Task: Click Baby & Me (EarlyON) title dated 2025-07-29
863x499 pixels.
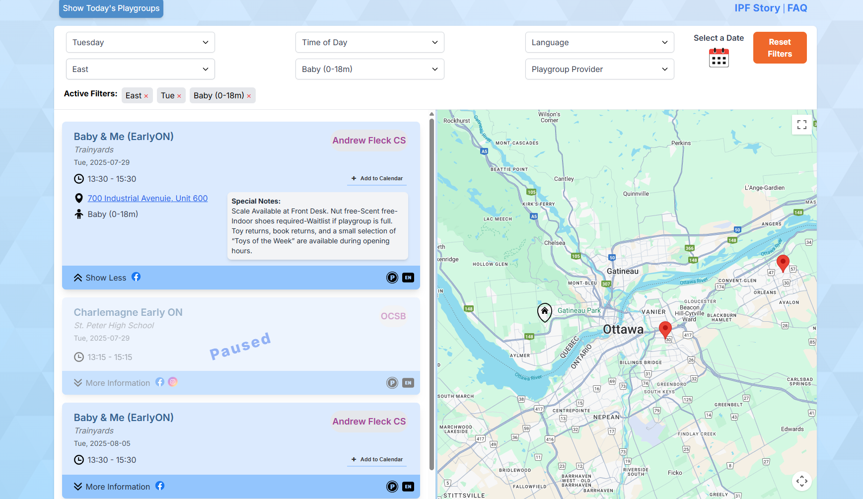Action: 124,137
